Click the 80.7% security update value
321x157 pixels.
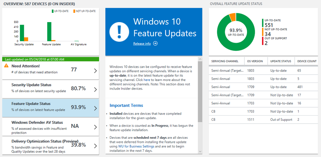78,89
